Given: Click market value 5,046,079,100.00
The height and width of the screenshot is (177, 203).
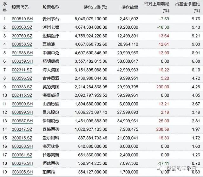Looking at the screenshot, I should coord(91,19).
